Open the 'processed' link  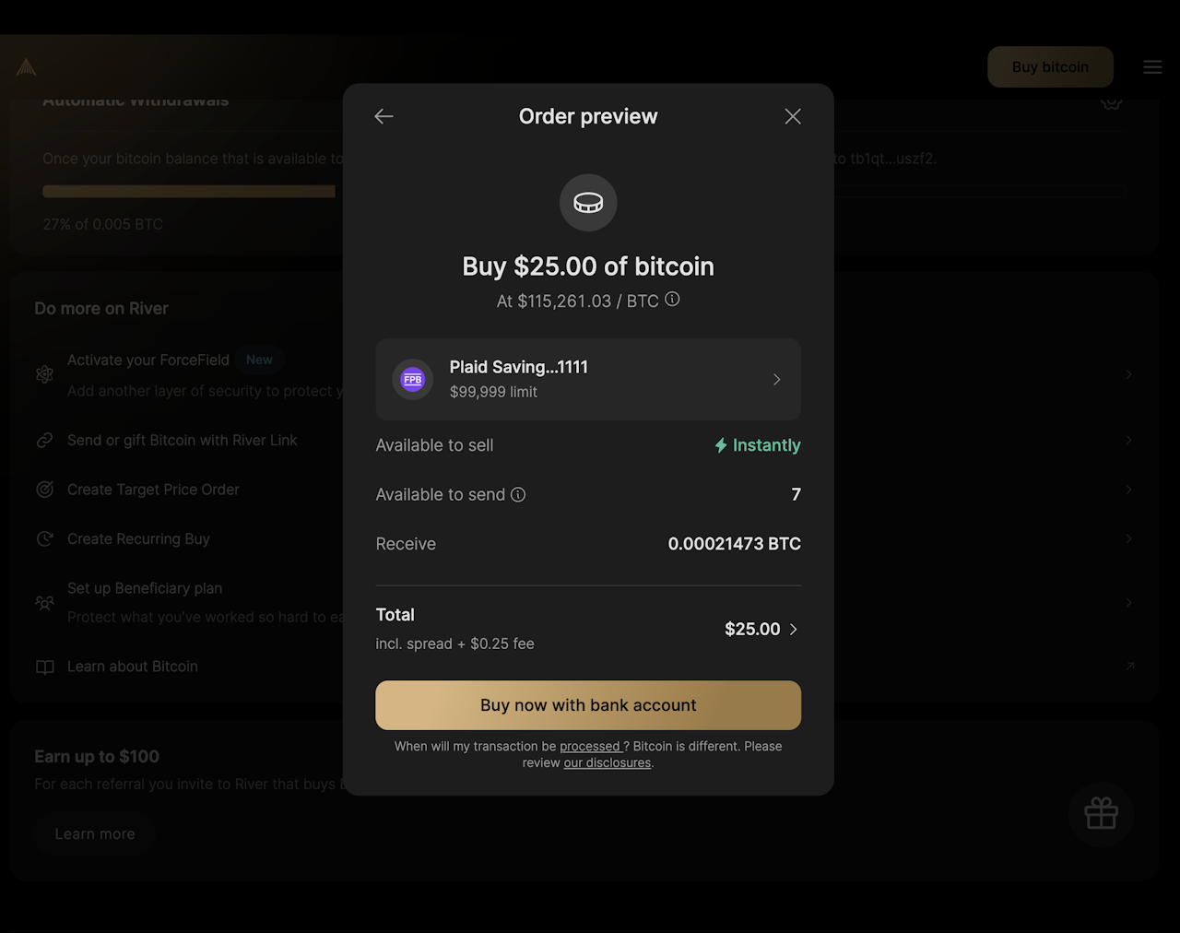pos(590,747)
